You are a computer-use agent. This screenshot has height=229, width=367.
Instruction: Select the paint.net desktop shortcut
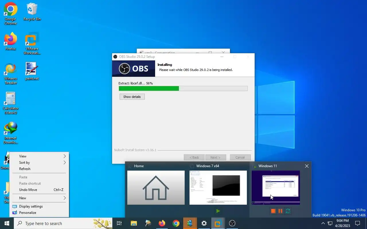(x=32, y=72)
